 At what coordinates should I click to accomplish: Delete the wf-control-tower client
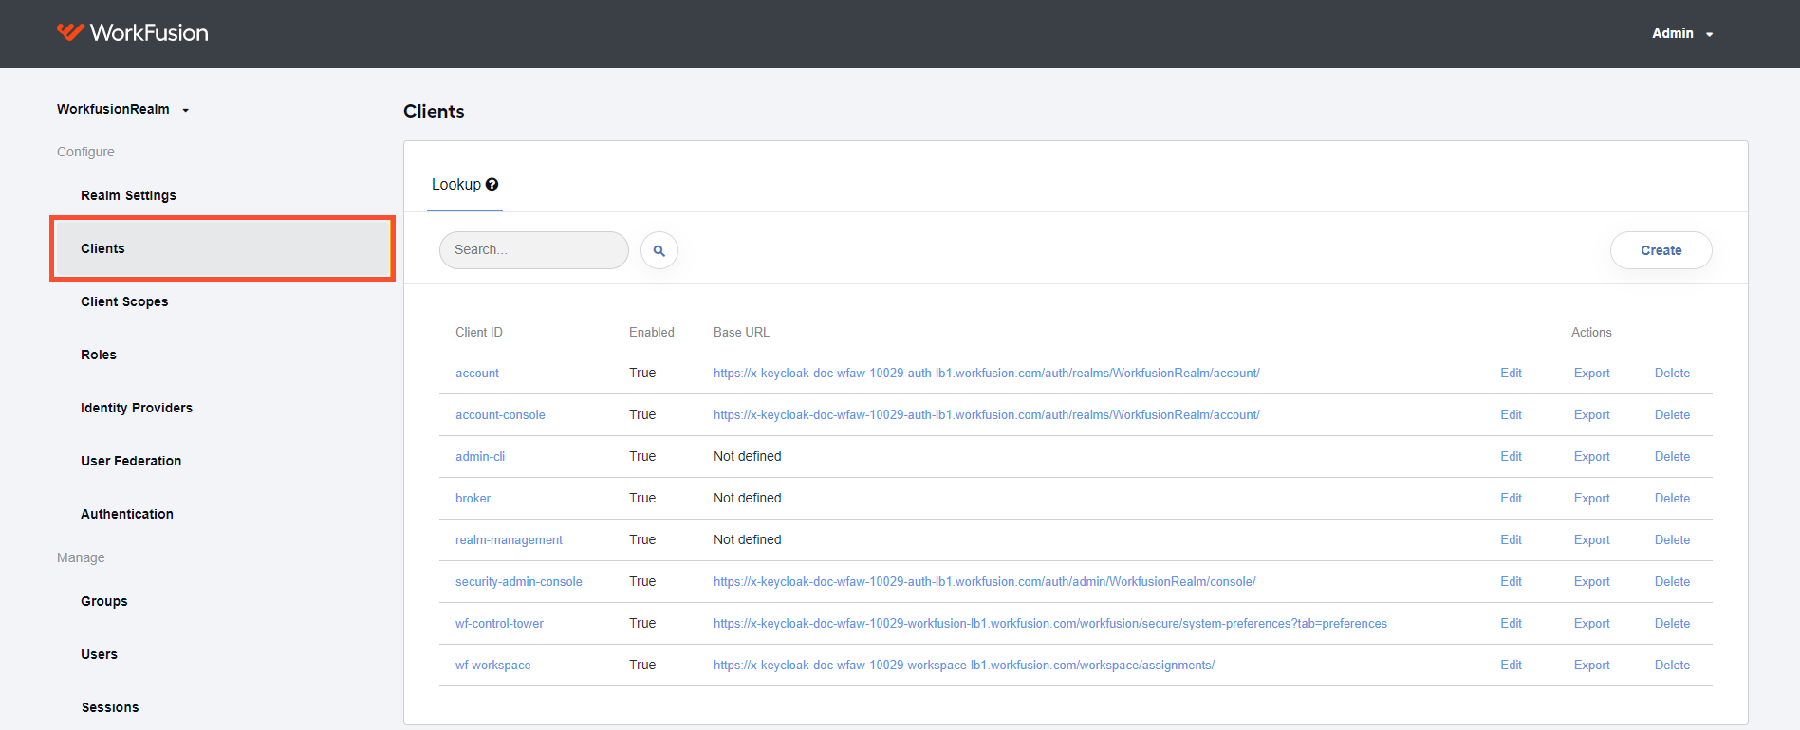coord(1673,623)
